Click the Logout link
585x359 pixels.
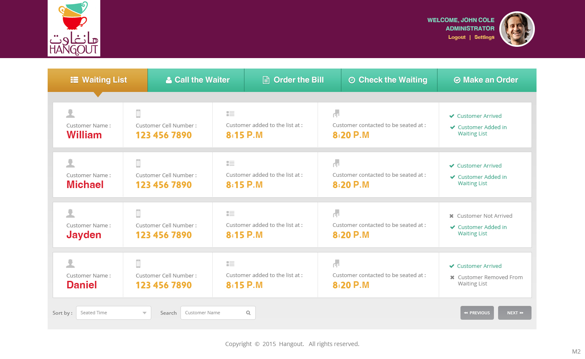coord(457,37)
